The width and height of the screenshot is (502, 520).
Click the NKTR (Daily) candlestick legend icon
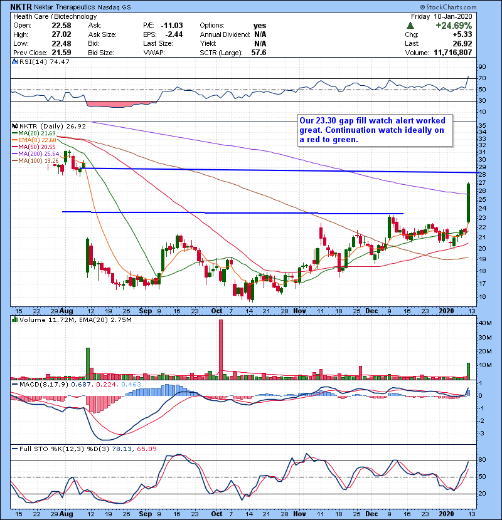14,125
